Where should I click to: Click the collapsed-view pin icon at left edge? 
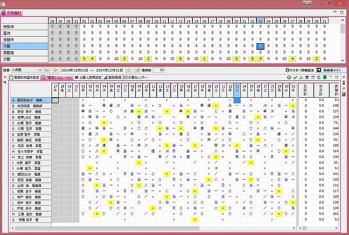pyautogui.click(x=5, y=82)
